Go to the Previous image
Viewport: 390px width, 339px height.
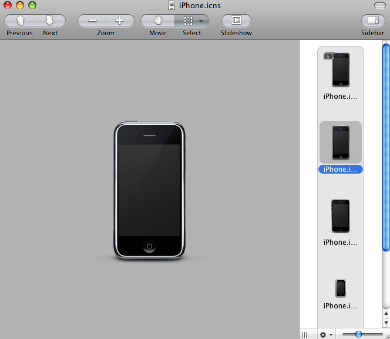(x=19, y=21)
